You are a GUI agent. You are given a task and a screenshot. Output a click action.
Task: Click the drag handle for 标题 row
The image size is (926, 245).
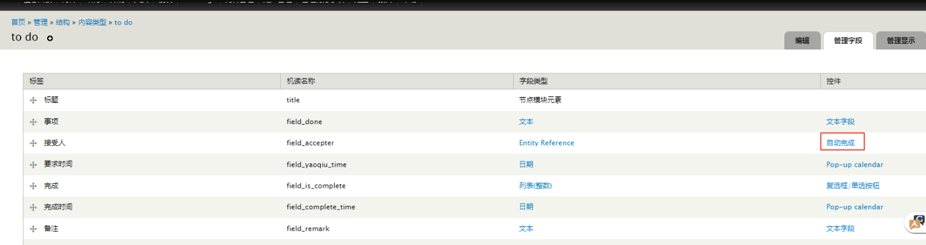pyautogui.click(x=33, y=100)
